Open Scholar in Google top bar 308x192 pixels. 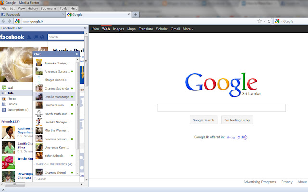pyautogui.click(x=162, y=29)
